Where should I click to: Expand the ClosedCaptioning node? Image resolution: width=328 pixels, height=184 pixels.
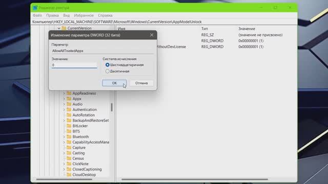[64, 169]
